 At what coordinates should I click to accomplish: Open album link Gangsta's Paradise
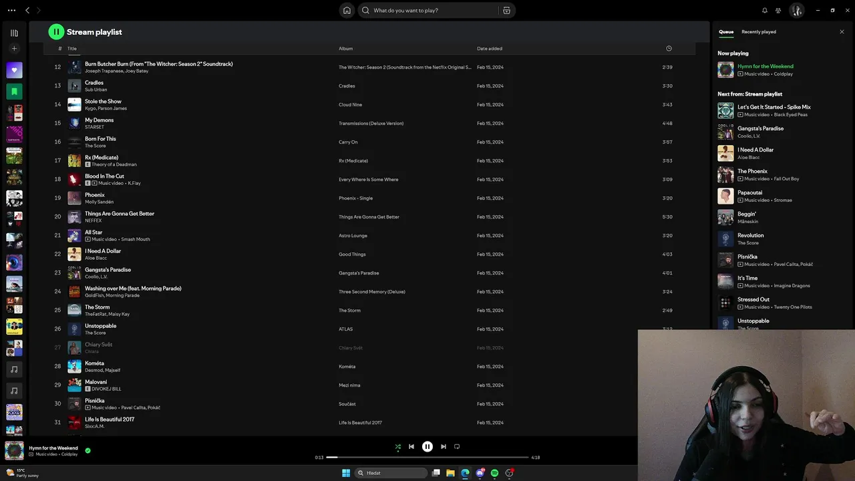[x=359, y=273]
